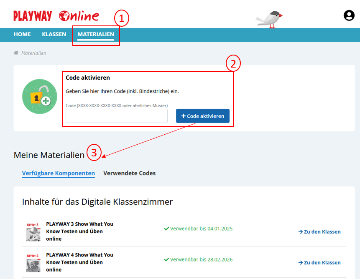Click the Materialien breadcrumb text

34,53
